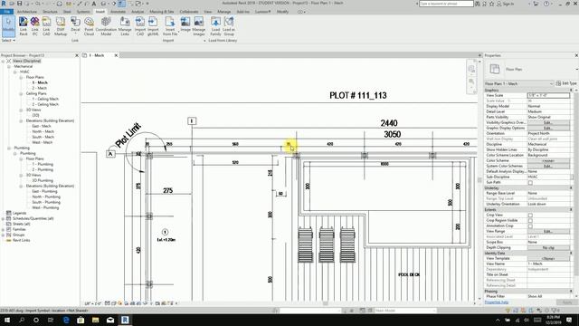The height and width of the screenshot is (326, 579).
Task: Click the Color Scheme <none> button
Action: click(x=548, y=161)
